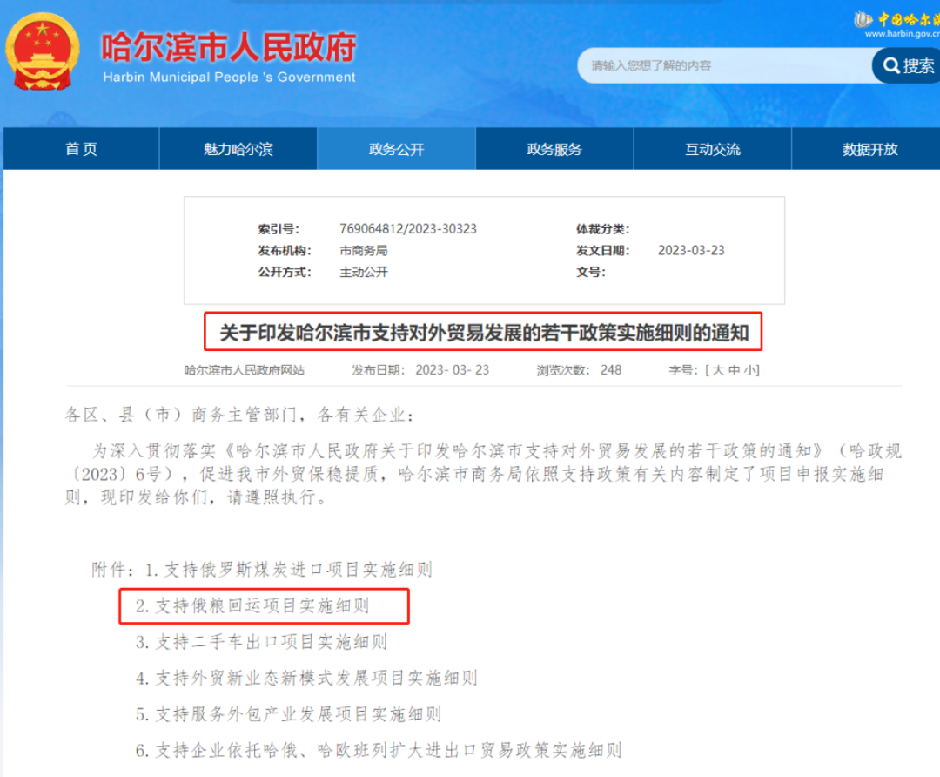
Task: Select the 政务公开 nav tab
Action: click(396, 149)
